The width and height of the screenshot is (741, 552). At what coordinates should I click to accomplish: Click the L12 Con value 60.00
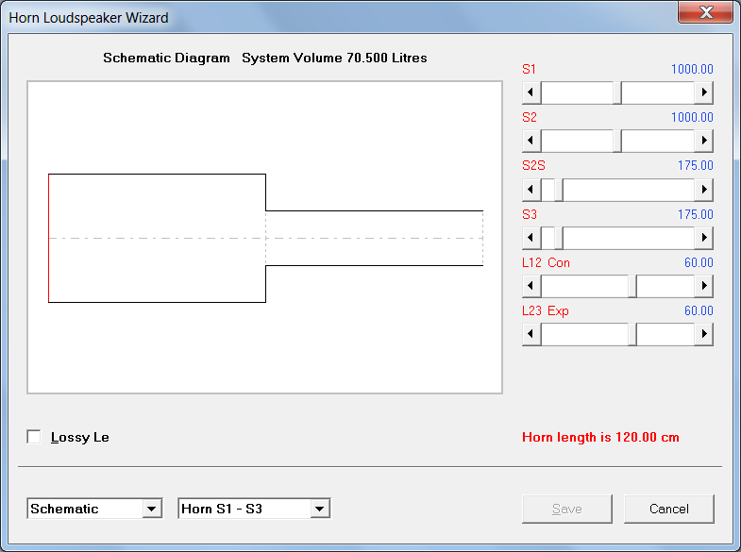699,262
